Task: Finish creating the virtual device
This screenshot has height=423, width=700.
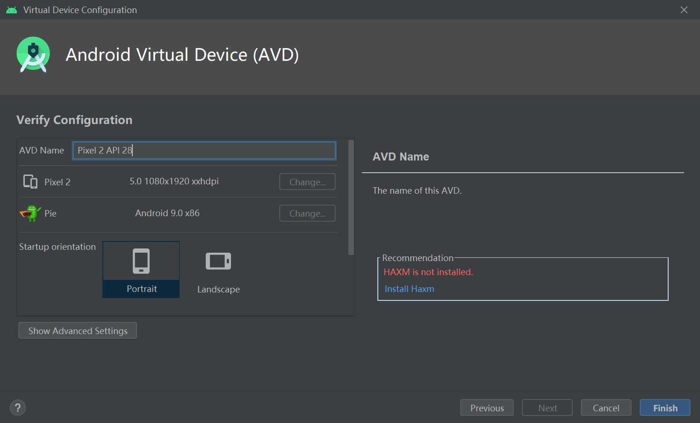Action: [665, 408]
